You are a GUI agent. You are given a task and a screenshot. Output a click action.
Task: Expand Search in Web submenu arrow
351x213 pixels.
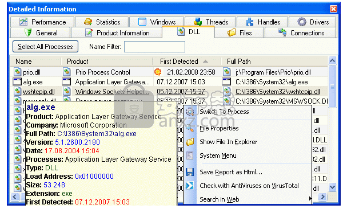click(310, 198)
